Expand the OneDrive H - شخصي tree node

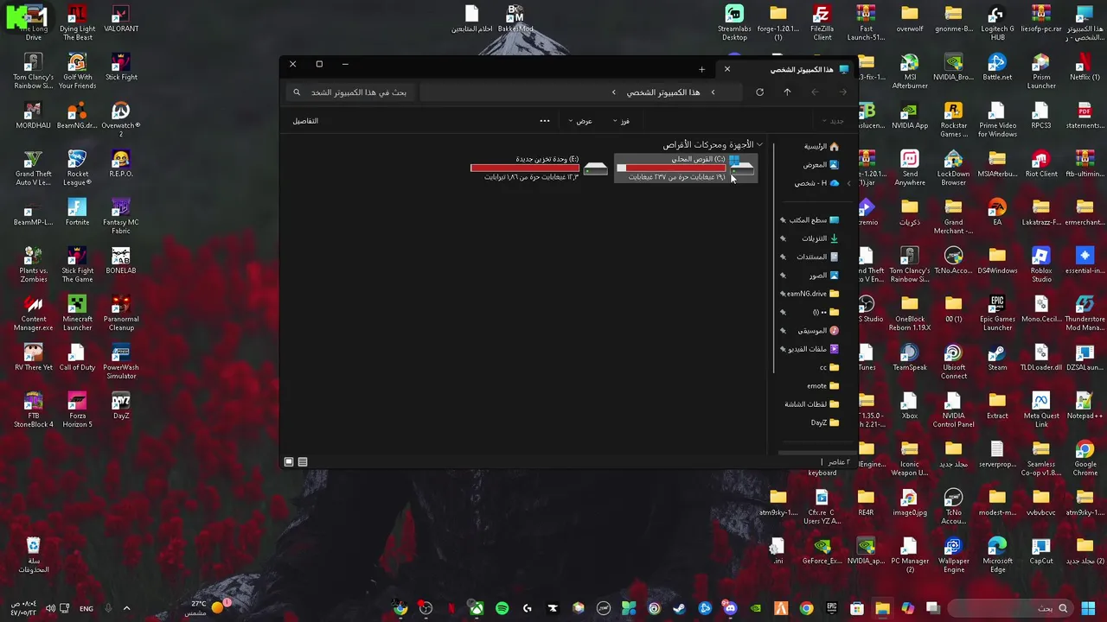[x=848, y=183]
